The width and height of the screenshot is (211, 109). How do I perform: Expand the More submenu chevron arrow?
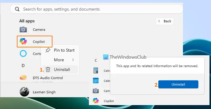pyautogui.click(x=73, y=60)
